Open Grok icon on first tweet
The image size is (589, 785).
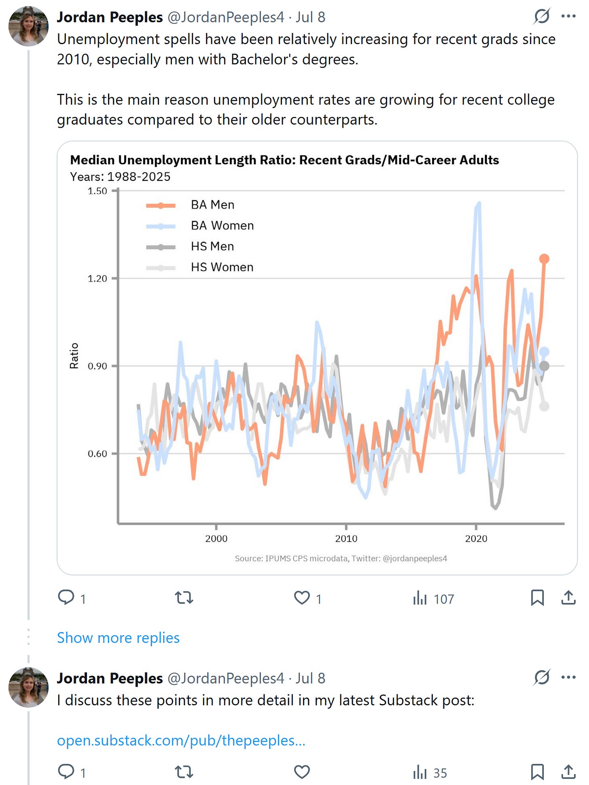[542, 17]
